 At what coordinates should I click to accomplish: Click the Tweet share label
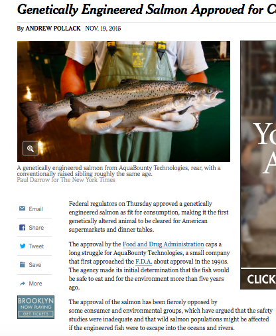click(x=36, y=246)
